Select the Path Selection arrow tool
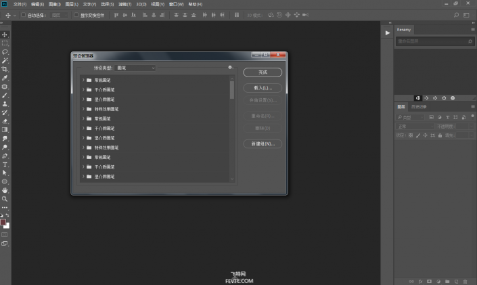The height and width of the screenshot is (285, 477). 5,173
